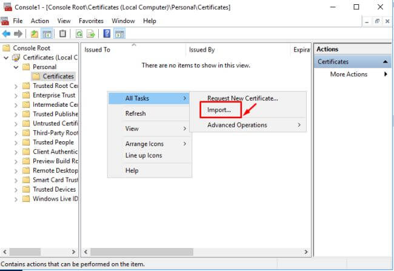Expand the Trusted People node
394x271 pixels.
click(16, 143)
